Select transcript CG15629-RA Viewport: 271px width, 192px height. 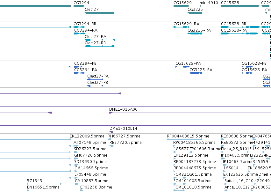pyautogui.click(x=182, y=27)
